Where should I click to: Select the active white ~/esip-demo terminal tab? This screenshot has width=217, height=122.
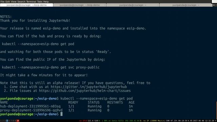[x=26, y=5]
